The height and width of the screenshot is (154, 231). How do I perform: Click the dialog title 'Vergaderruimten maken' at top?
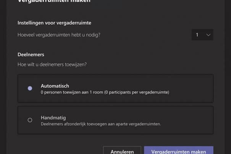[x=54, y=1]
